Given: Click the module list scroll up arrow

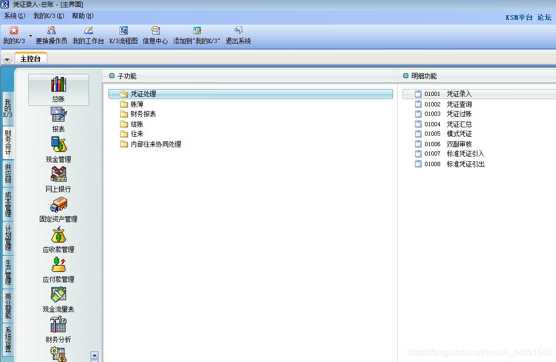Looking at the screenshot, I should [94, 355].
